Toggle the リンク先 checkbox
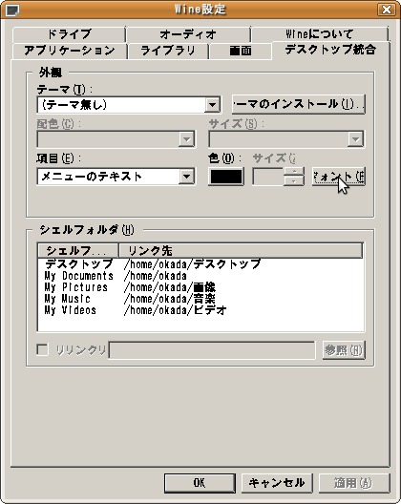Screen dimensions: 401x504 point(42,349)
